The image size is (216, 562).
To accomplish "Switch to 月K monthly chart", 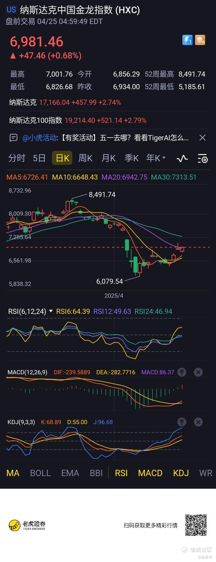I will (109, 158).
